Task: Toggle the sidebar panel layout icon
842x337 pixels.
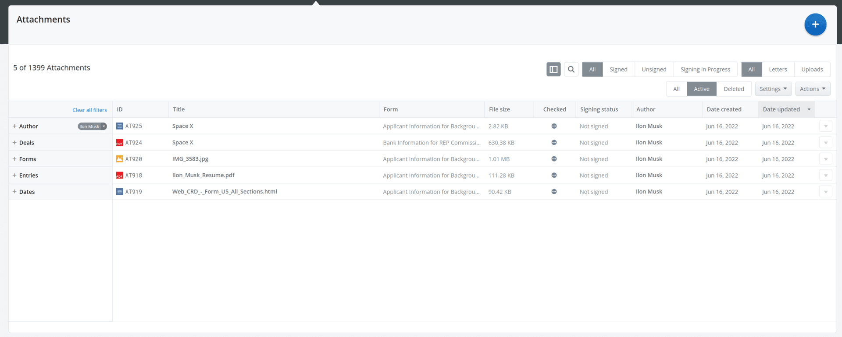Action: (553, 69)
